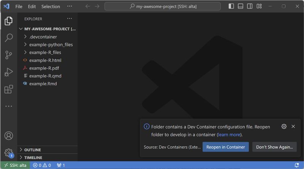Click the VS Code logo icon
304x169 pixels.
click(6, 6)
